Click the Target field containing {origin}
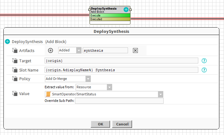Viewport: 224px width, 135px height. point(121,61)
